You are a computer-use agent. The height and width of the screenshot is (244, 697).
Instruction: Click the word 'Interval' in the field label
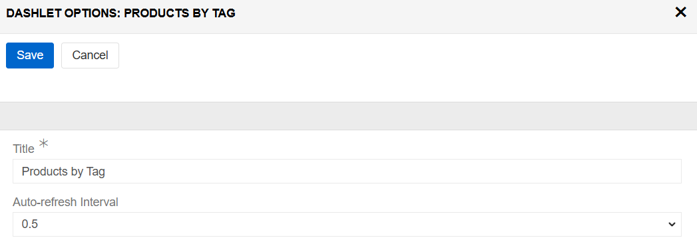(x=99, y=202)
